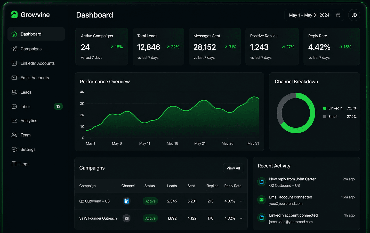Viewport: 370px width, 233px height.
Task: Open the JD user avatar
Action: tap(354, 15)
